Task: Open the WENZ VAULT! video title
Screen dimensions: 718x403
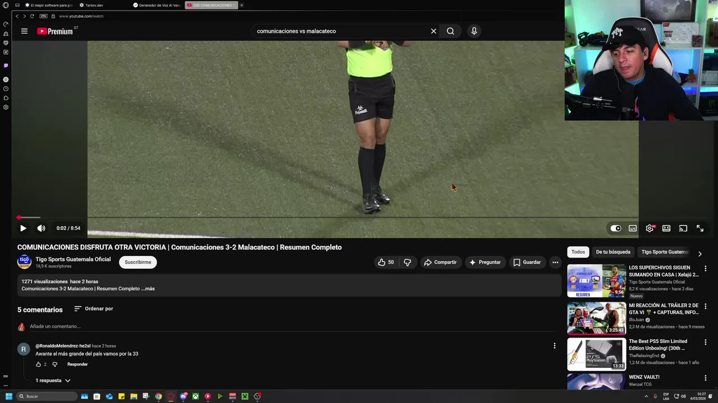Action: (644, 377)
